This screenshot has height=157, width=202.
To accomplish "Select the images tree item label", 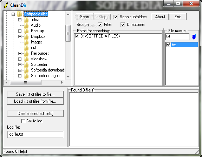I will [x=37, y=42].
